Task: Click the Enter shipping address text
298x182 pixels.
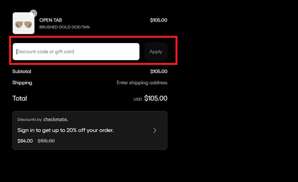Action: (x=142, y=83)
